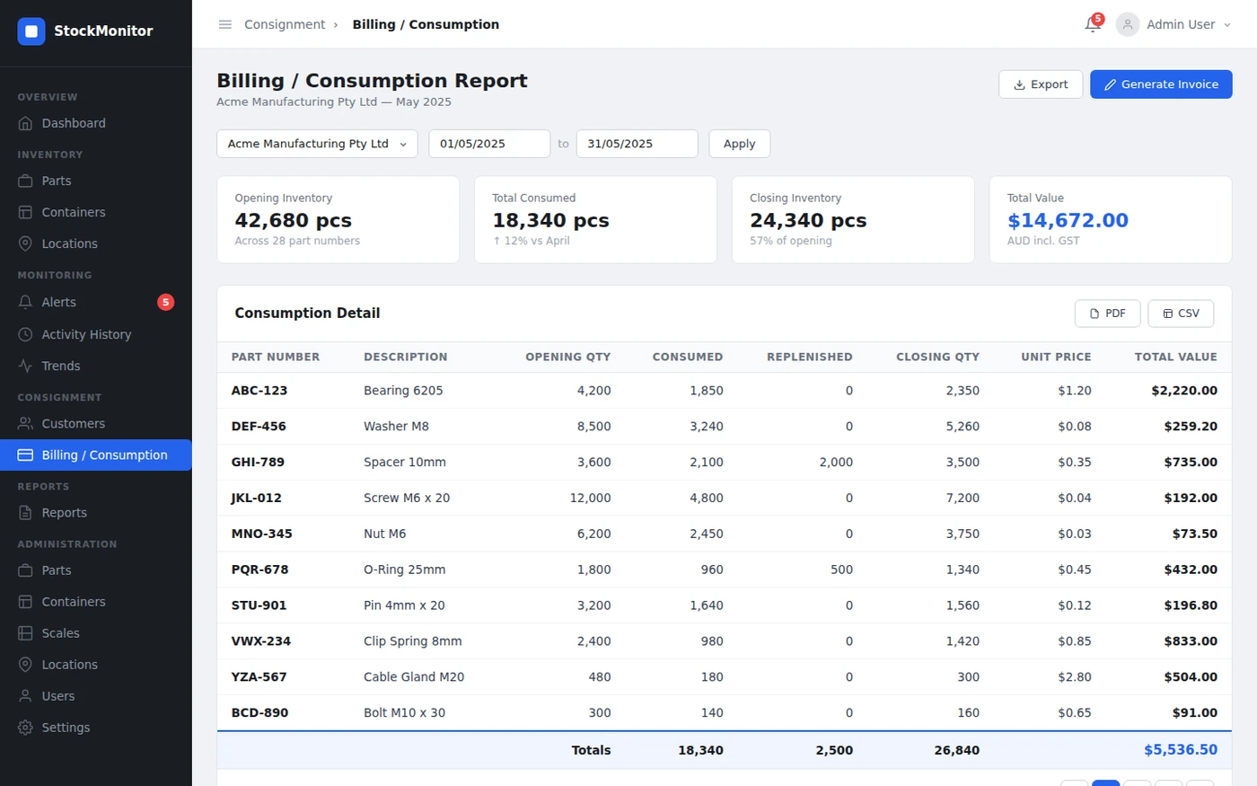The height and width of the screenshot is (786, 1257).
Task: Click the Admin User avatar icon
Action: tap(1128, 24)
